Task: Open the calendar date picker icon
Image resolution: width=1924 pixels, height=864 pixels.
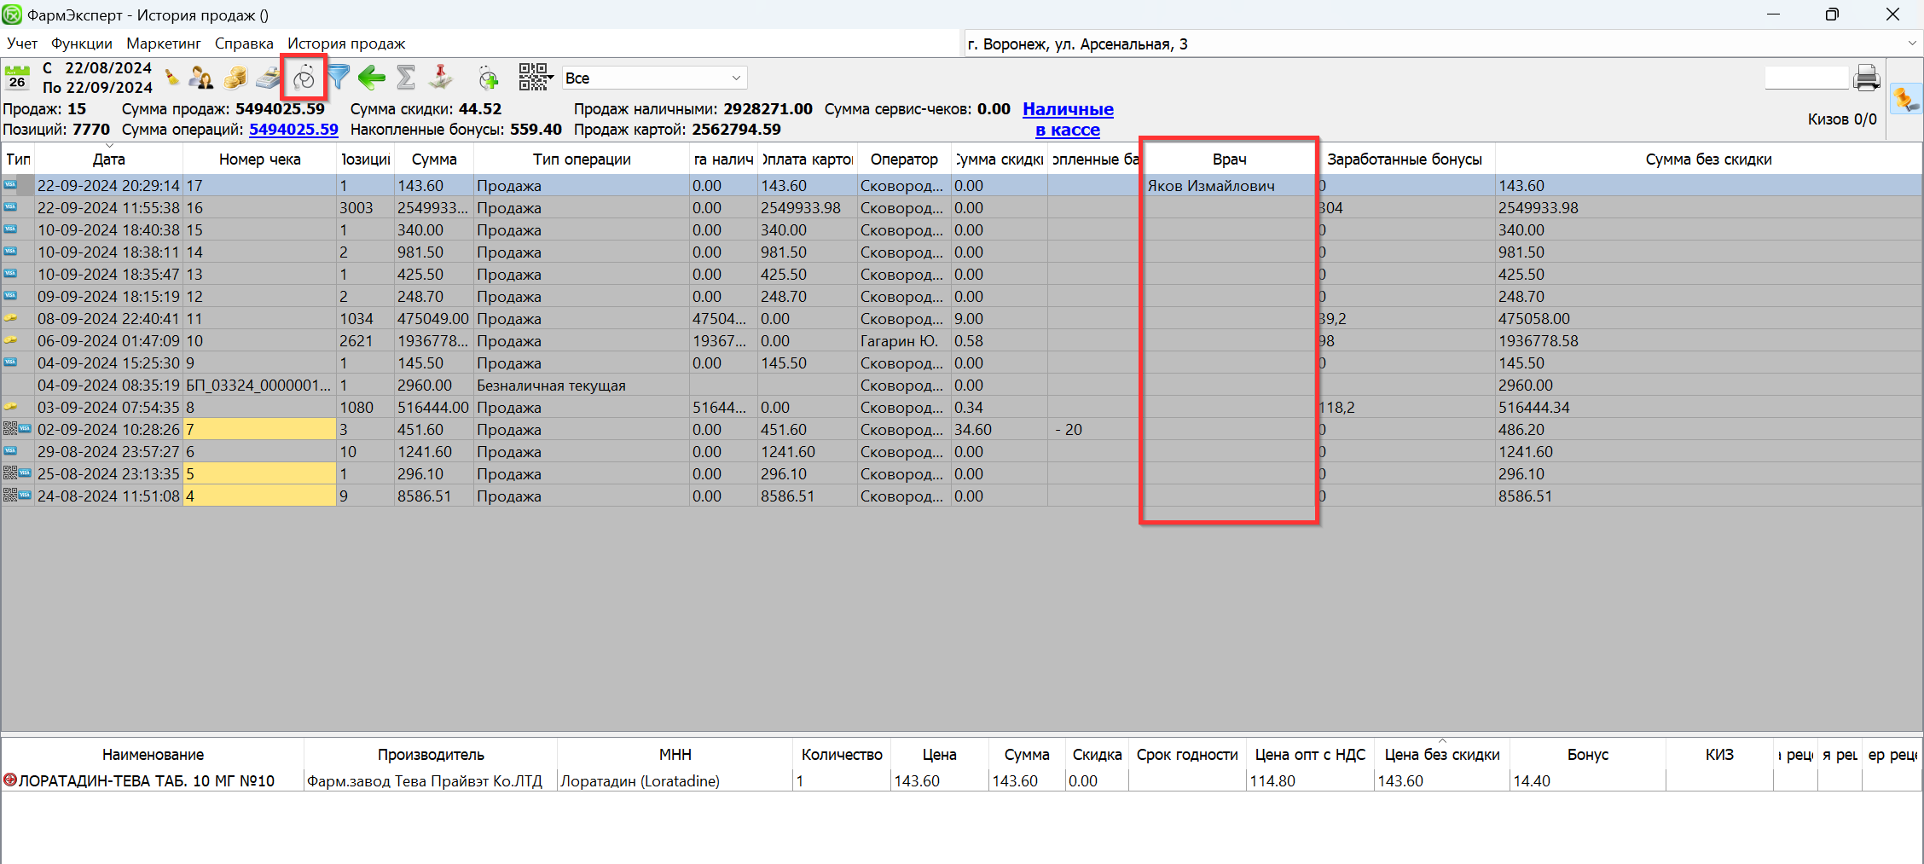Action: [x=17, y=78]
